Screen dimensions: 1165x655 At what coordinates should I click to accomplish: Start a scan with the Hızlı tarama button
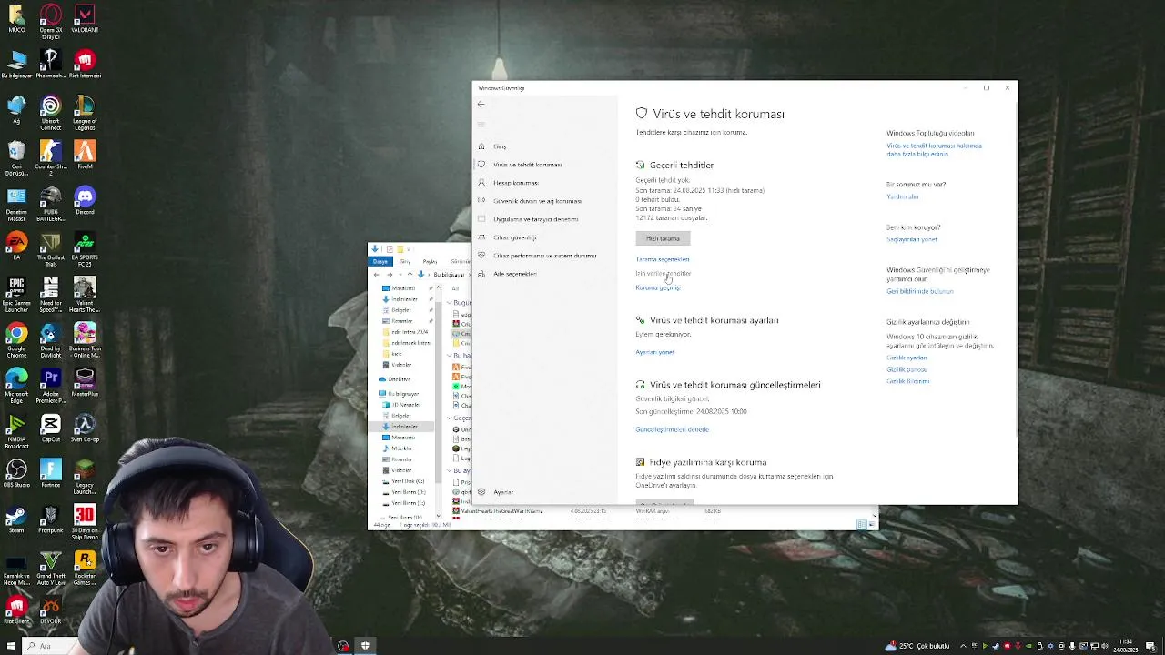(663, 238)
